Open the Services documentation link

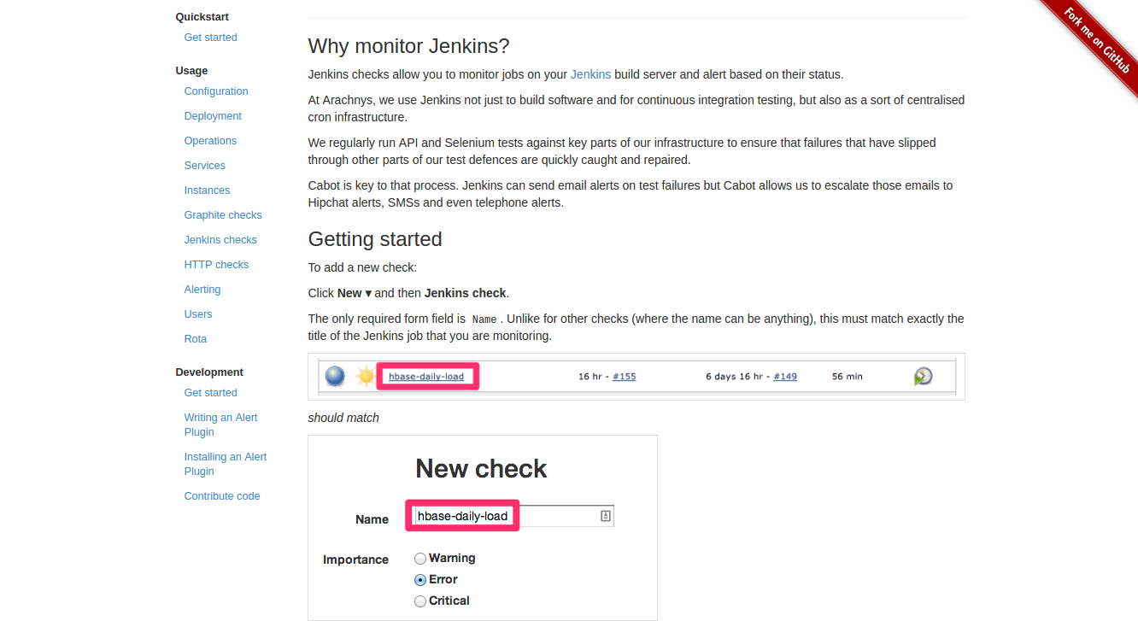(x=205, y=166)
